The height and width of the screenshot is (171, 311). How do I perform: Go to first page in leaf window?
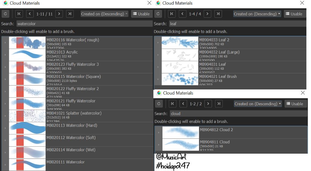[x=172, y=14]
